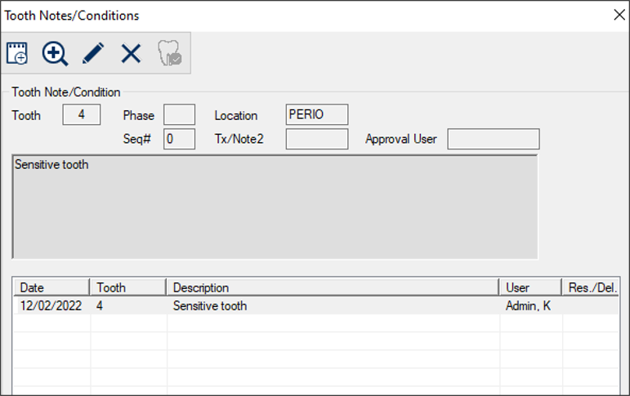630x396 pixels.
Task: Select the pencil edit note icon
Action: point(93,54)
